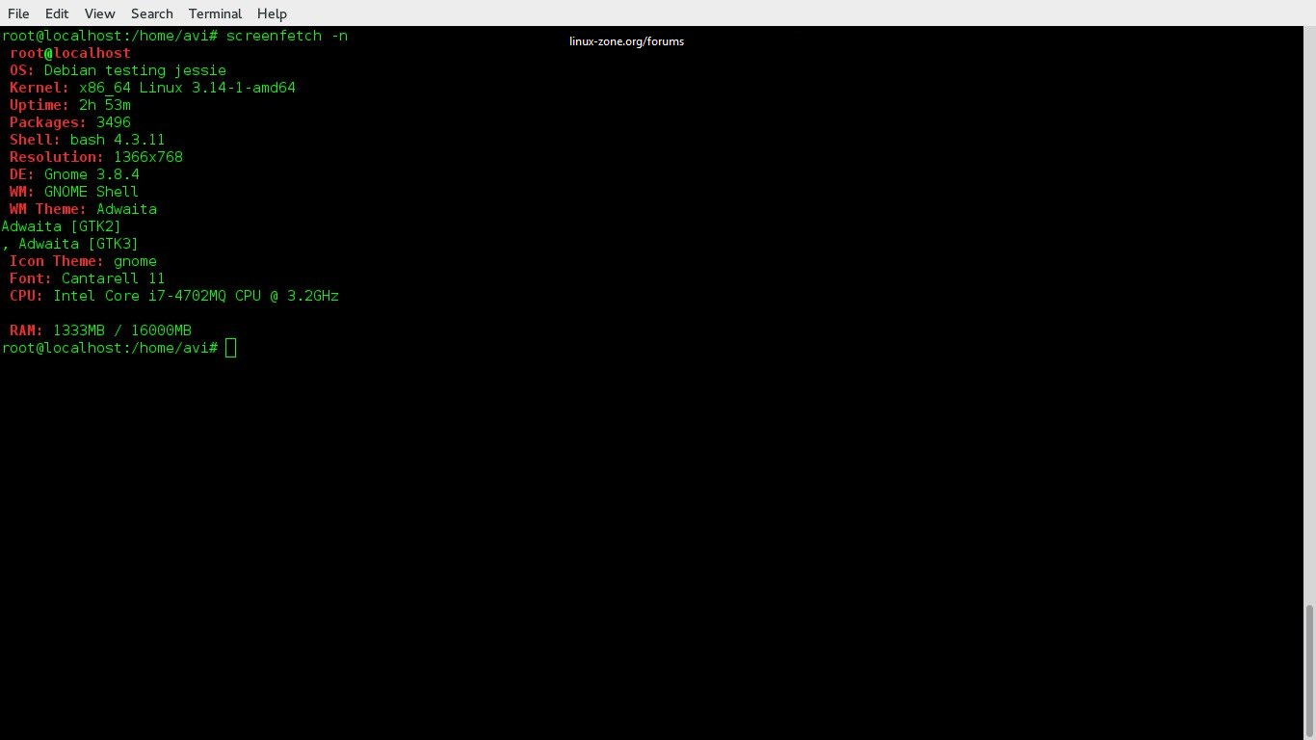
Task: Open the Help menu
Action: click(272, 13)
